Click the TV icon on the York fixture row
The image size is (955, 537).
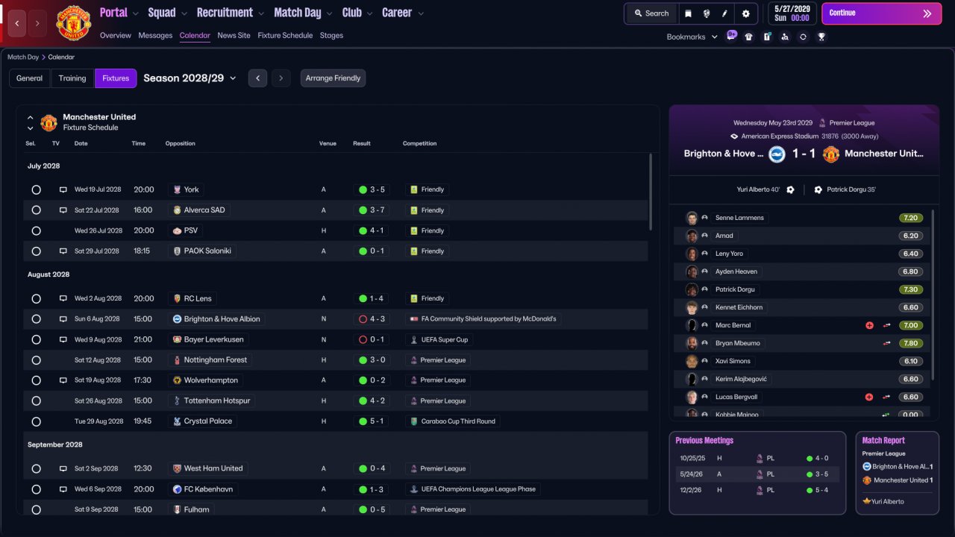63,190
